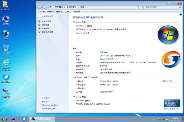184x122 pixels.
Task: Click the network tray icon
Action: (163, 119)
